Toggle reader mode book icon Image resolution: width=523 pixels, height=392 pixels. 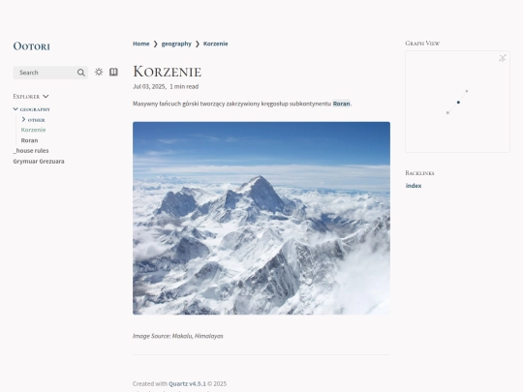click(113, 72)
